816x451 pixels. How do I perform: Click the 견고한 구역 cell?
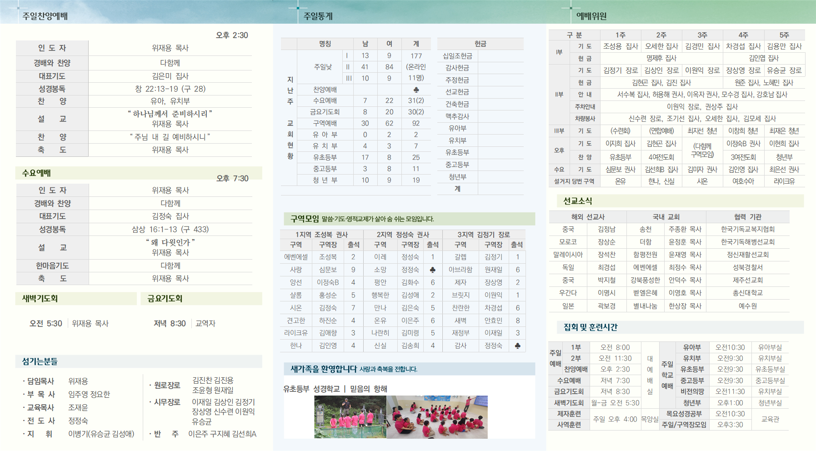coord(295,321)
